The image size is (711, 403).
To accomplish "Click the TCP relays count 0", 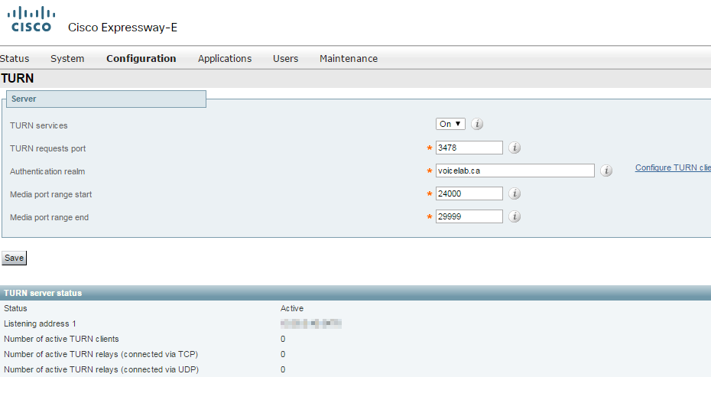I will (x=283, y=355).
